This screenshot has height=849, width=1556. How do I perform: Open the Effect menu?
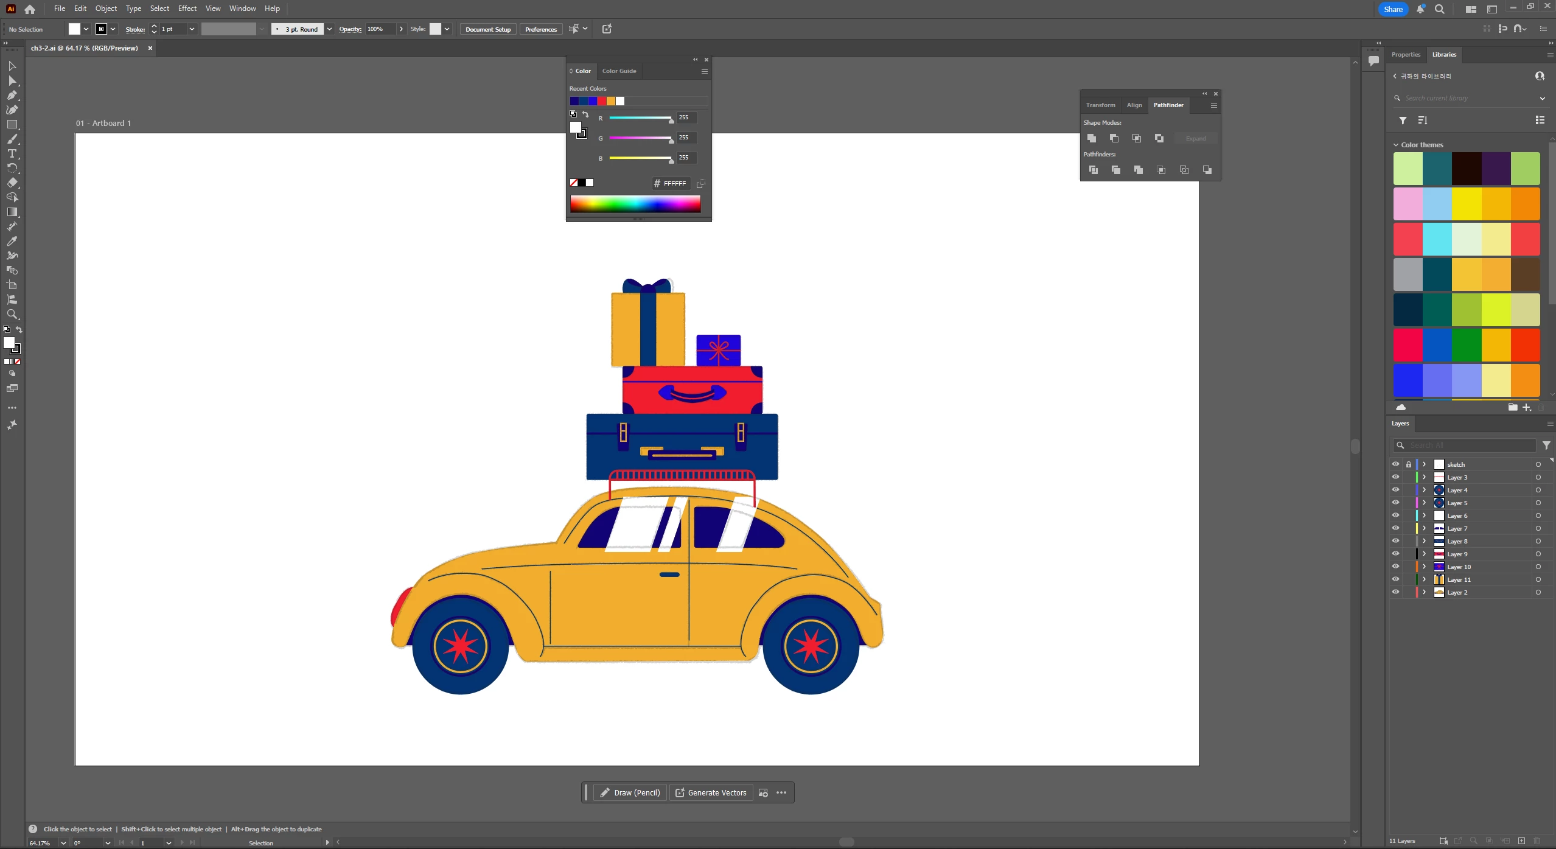[187, 9]
